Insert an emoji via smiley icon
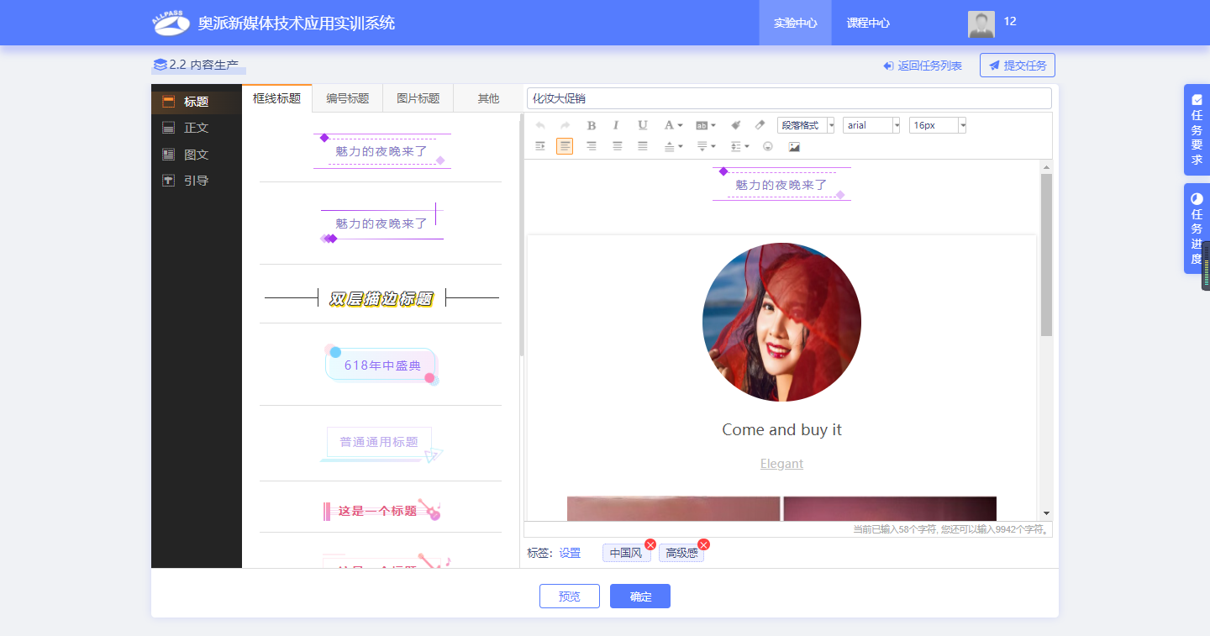1210x636 pixels. point(768,146)
